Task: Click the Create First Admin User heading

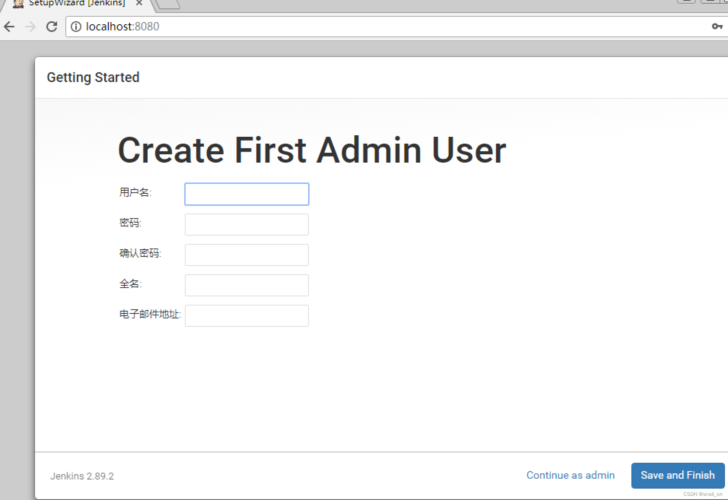Action: [312, 150]
